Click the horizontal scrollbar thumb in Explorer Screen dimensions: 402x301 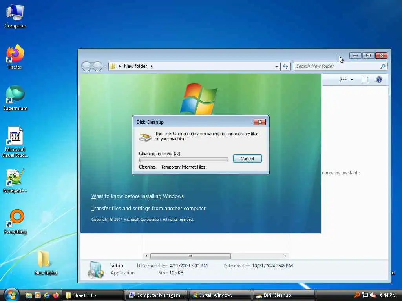(x=190, y=256)
